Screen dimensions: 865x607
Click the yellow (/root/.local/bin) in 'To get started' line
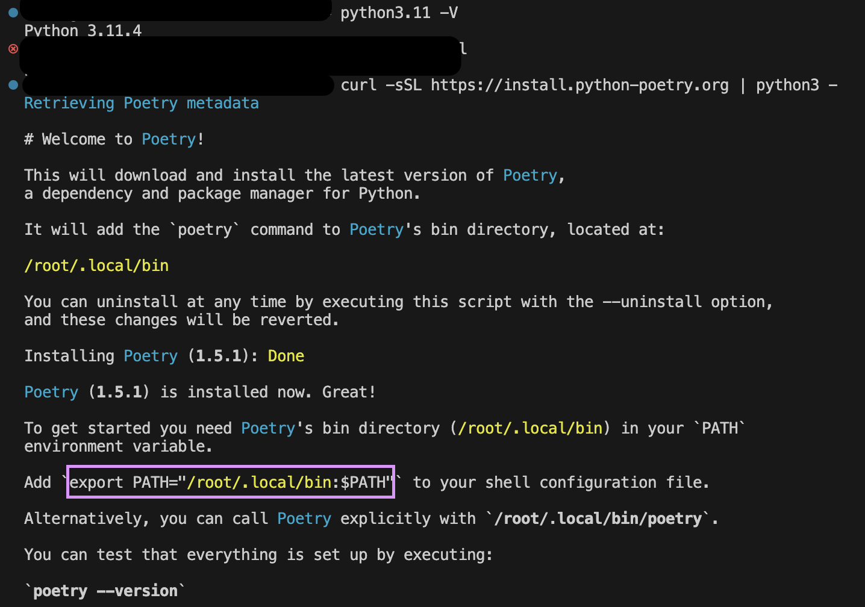(530, 428)
